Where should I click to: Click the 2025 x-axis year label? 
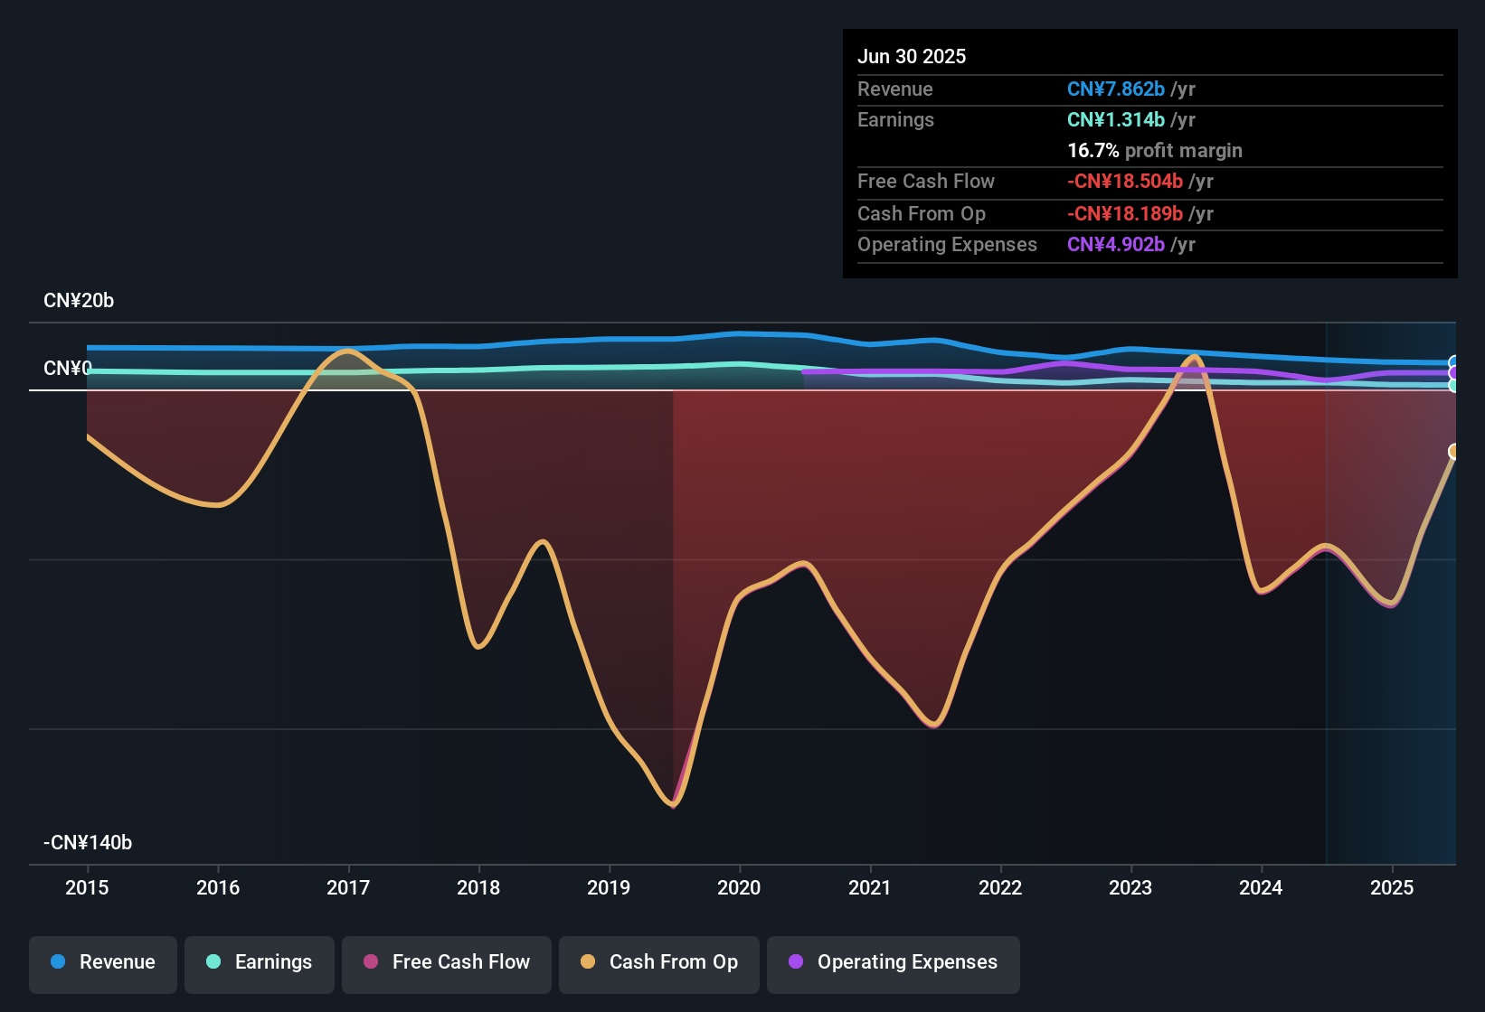(1392, 887)
